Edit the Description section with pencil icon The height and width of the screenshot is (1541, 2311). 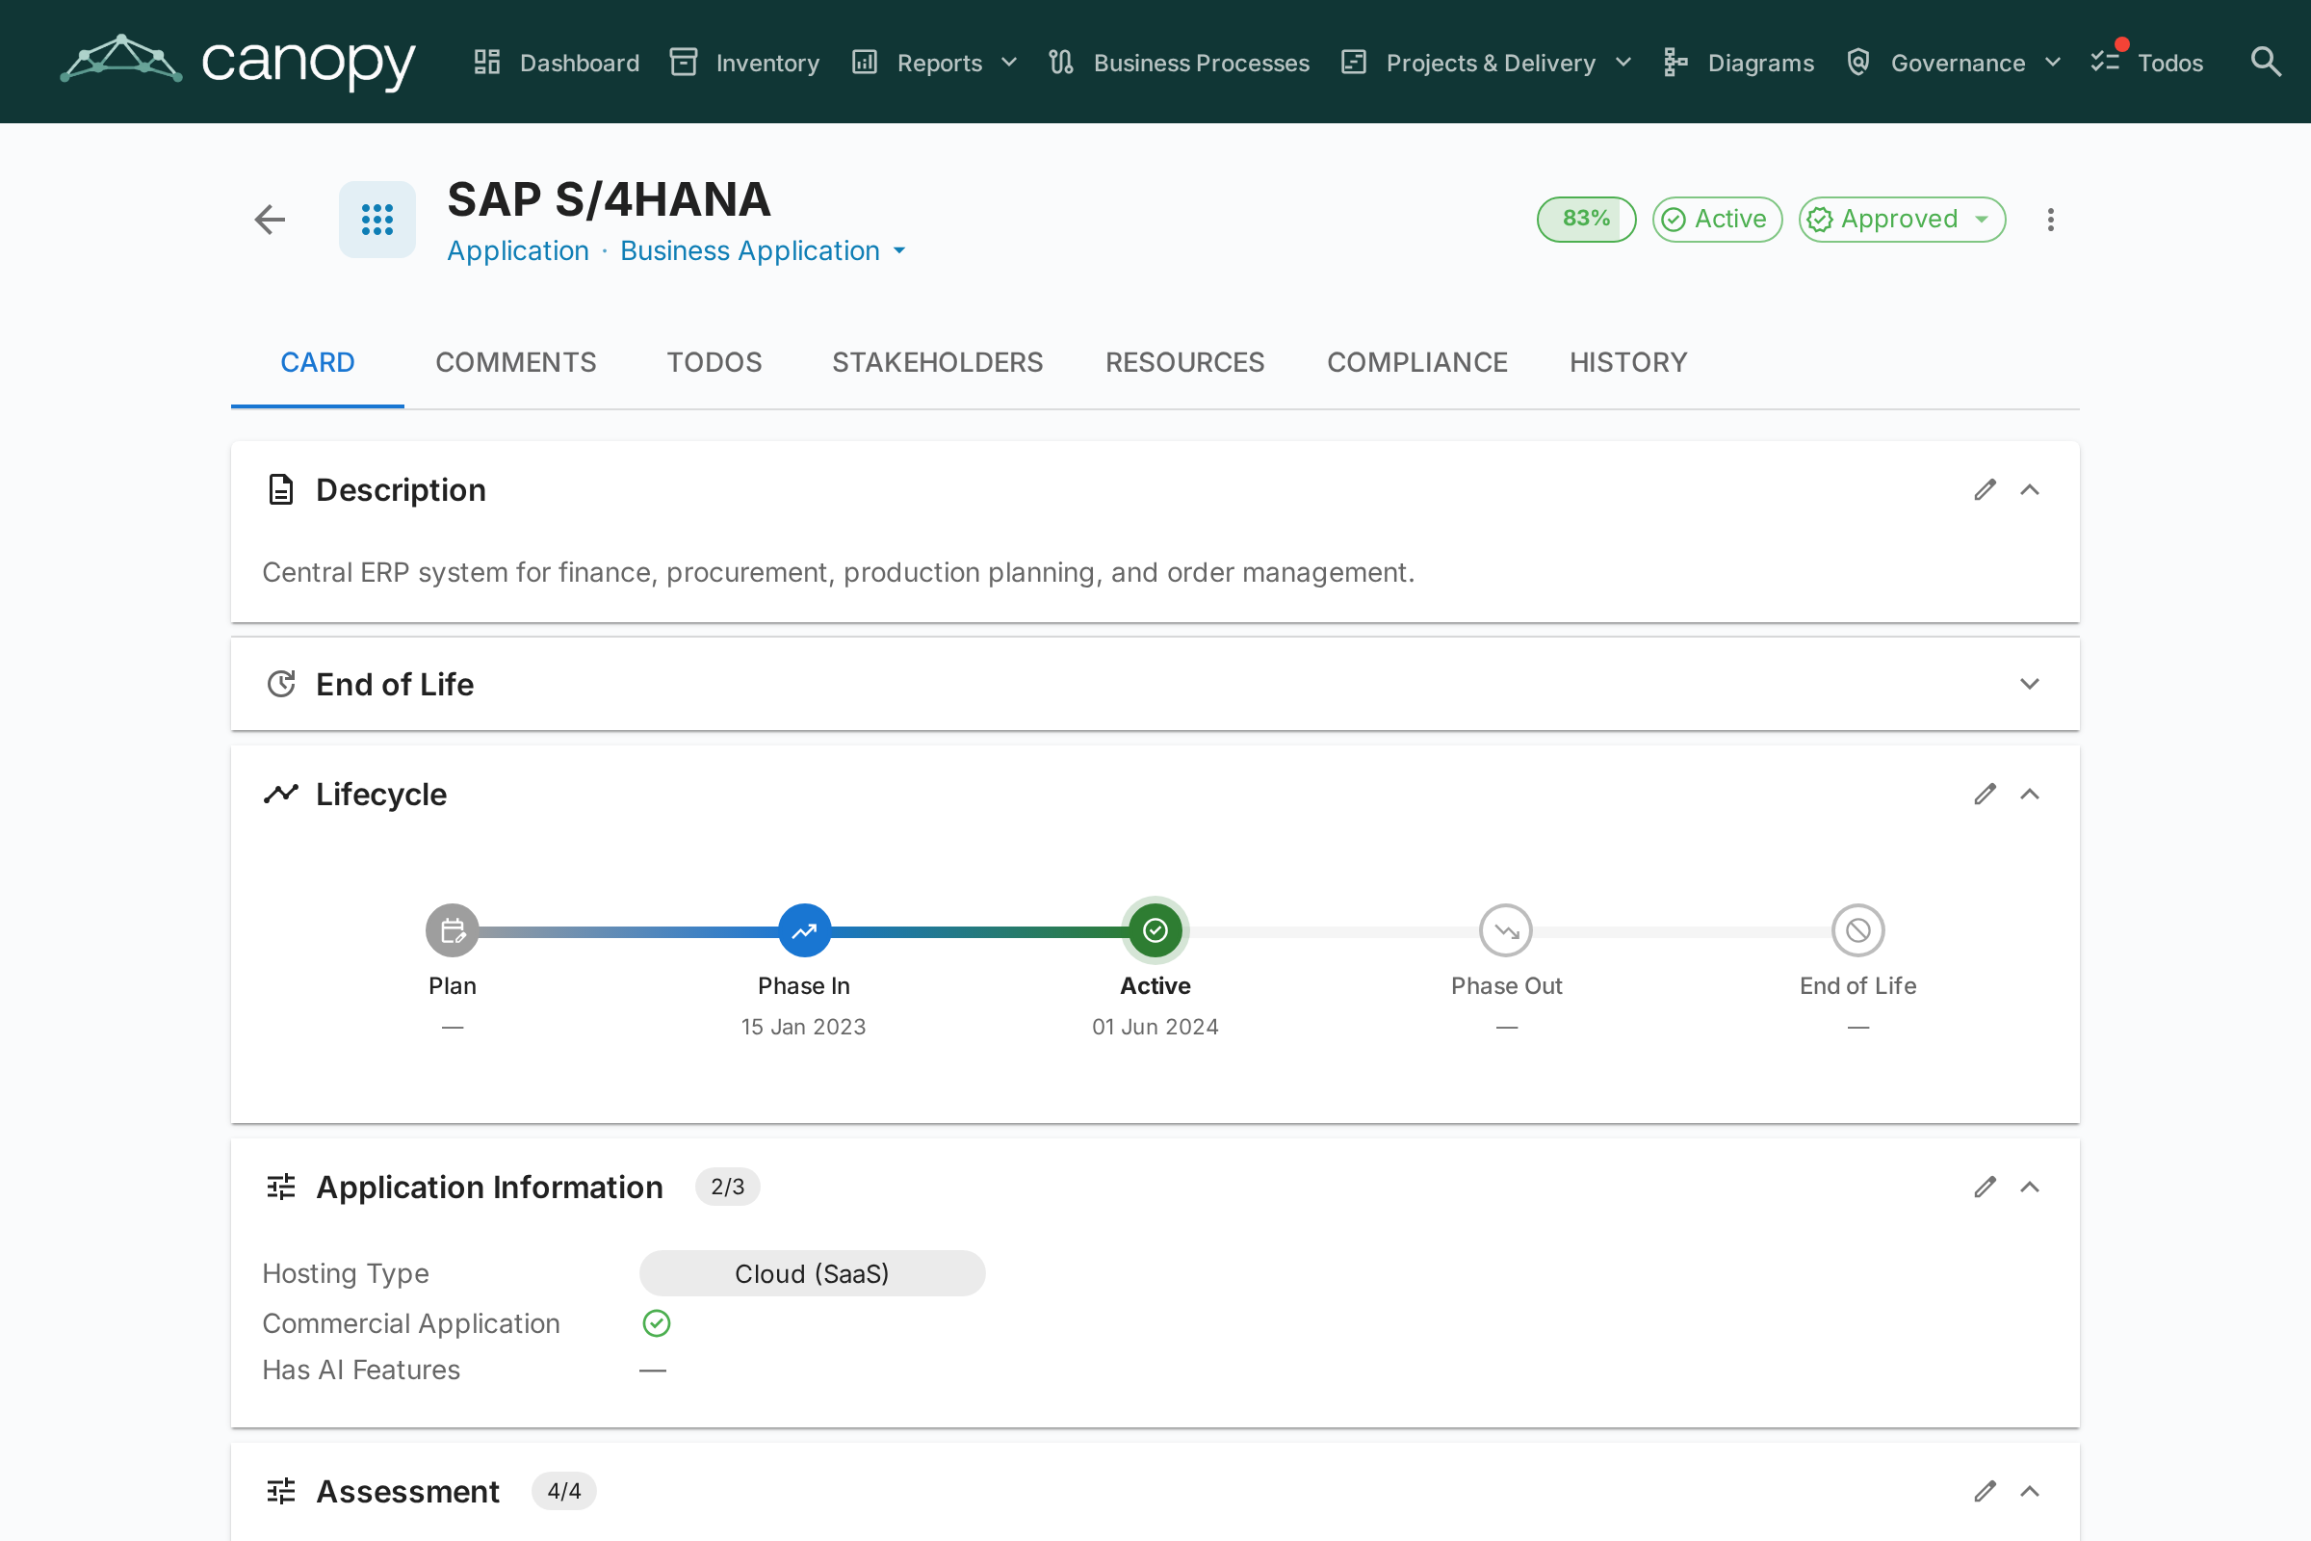point(1985,489)
